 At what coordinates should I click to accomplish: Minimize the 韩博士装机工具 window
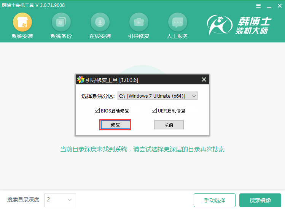coord(268,6)
